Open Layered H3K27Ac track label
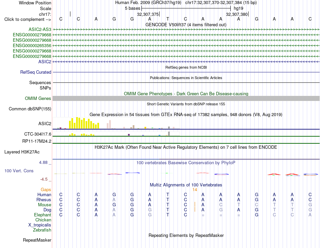 [x=22, y=152]
